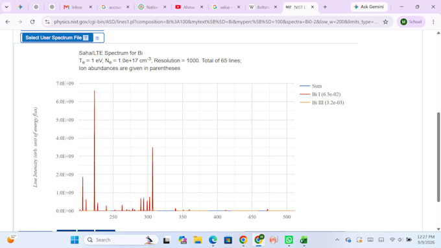The image size is (441, 248).
Task: Switch to the 'Nation' tab
Action: pyautogui.click(x=149, y=7)
